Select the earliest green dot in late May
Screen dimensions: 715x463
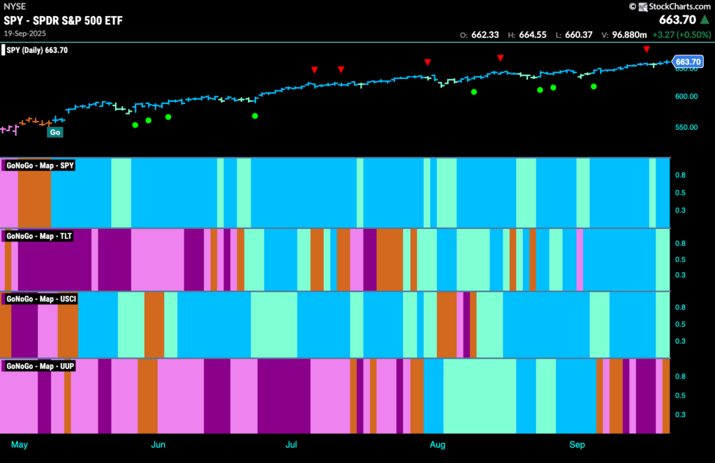[x=135, y=125]
